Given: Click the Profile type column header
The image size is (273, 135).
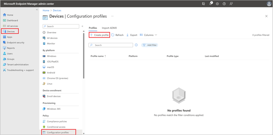Looking at the screenshot, I should click(172, 56).
